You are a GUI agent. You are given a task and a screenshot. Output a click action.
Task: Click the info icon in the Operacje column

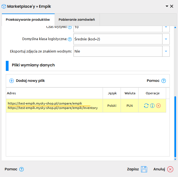point(152,106)
